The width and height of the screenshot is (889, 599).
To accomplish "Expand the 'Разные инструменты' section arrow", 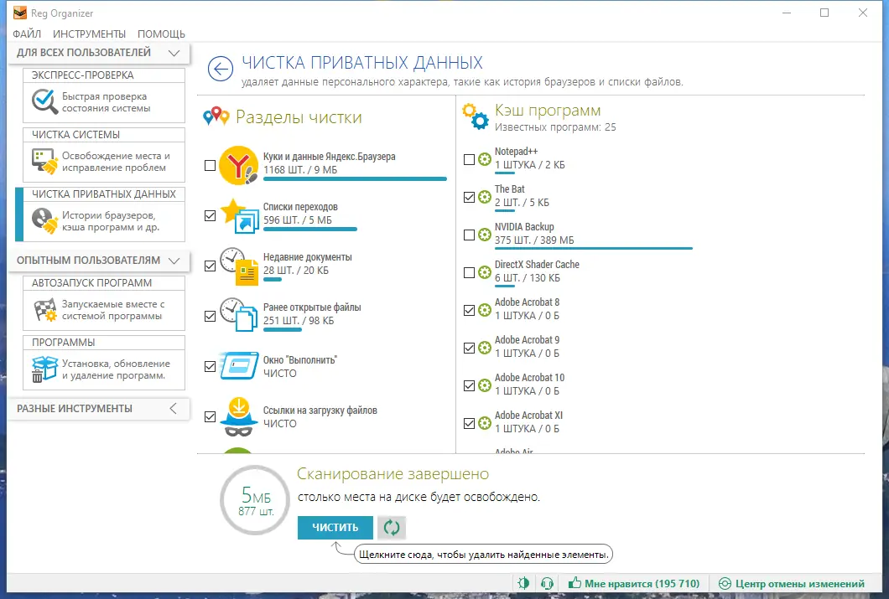I will pos(174,408).
